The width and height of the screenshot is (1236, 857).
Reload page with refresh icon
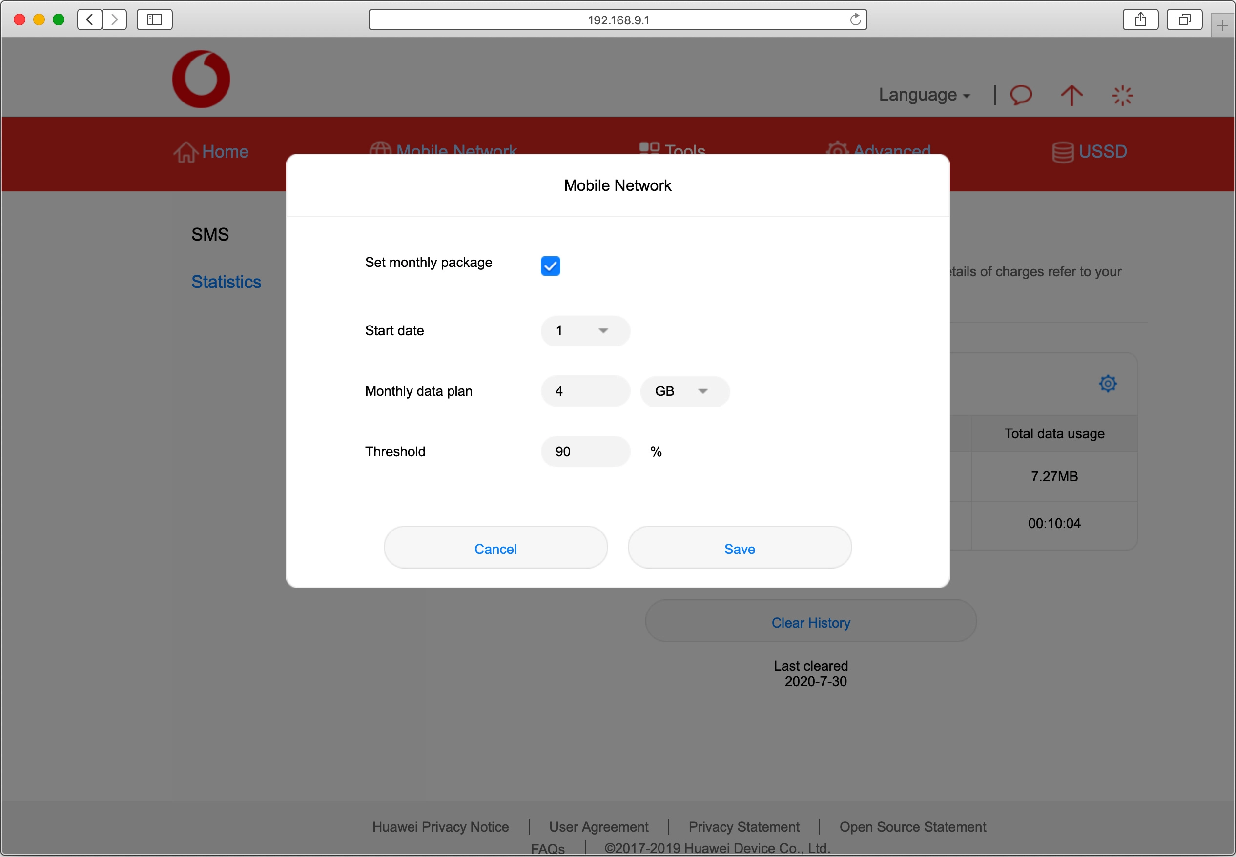(855, 20)
